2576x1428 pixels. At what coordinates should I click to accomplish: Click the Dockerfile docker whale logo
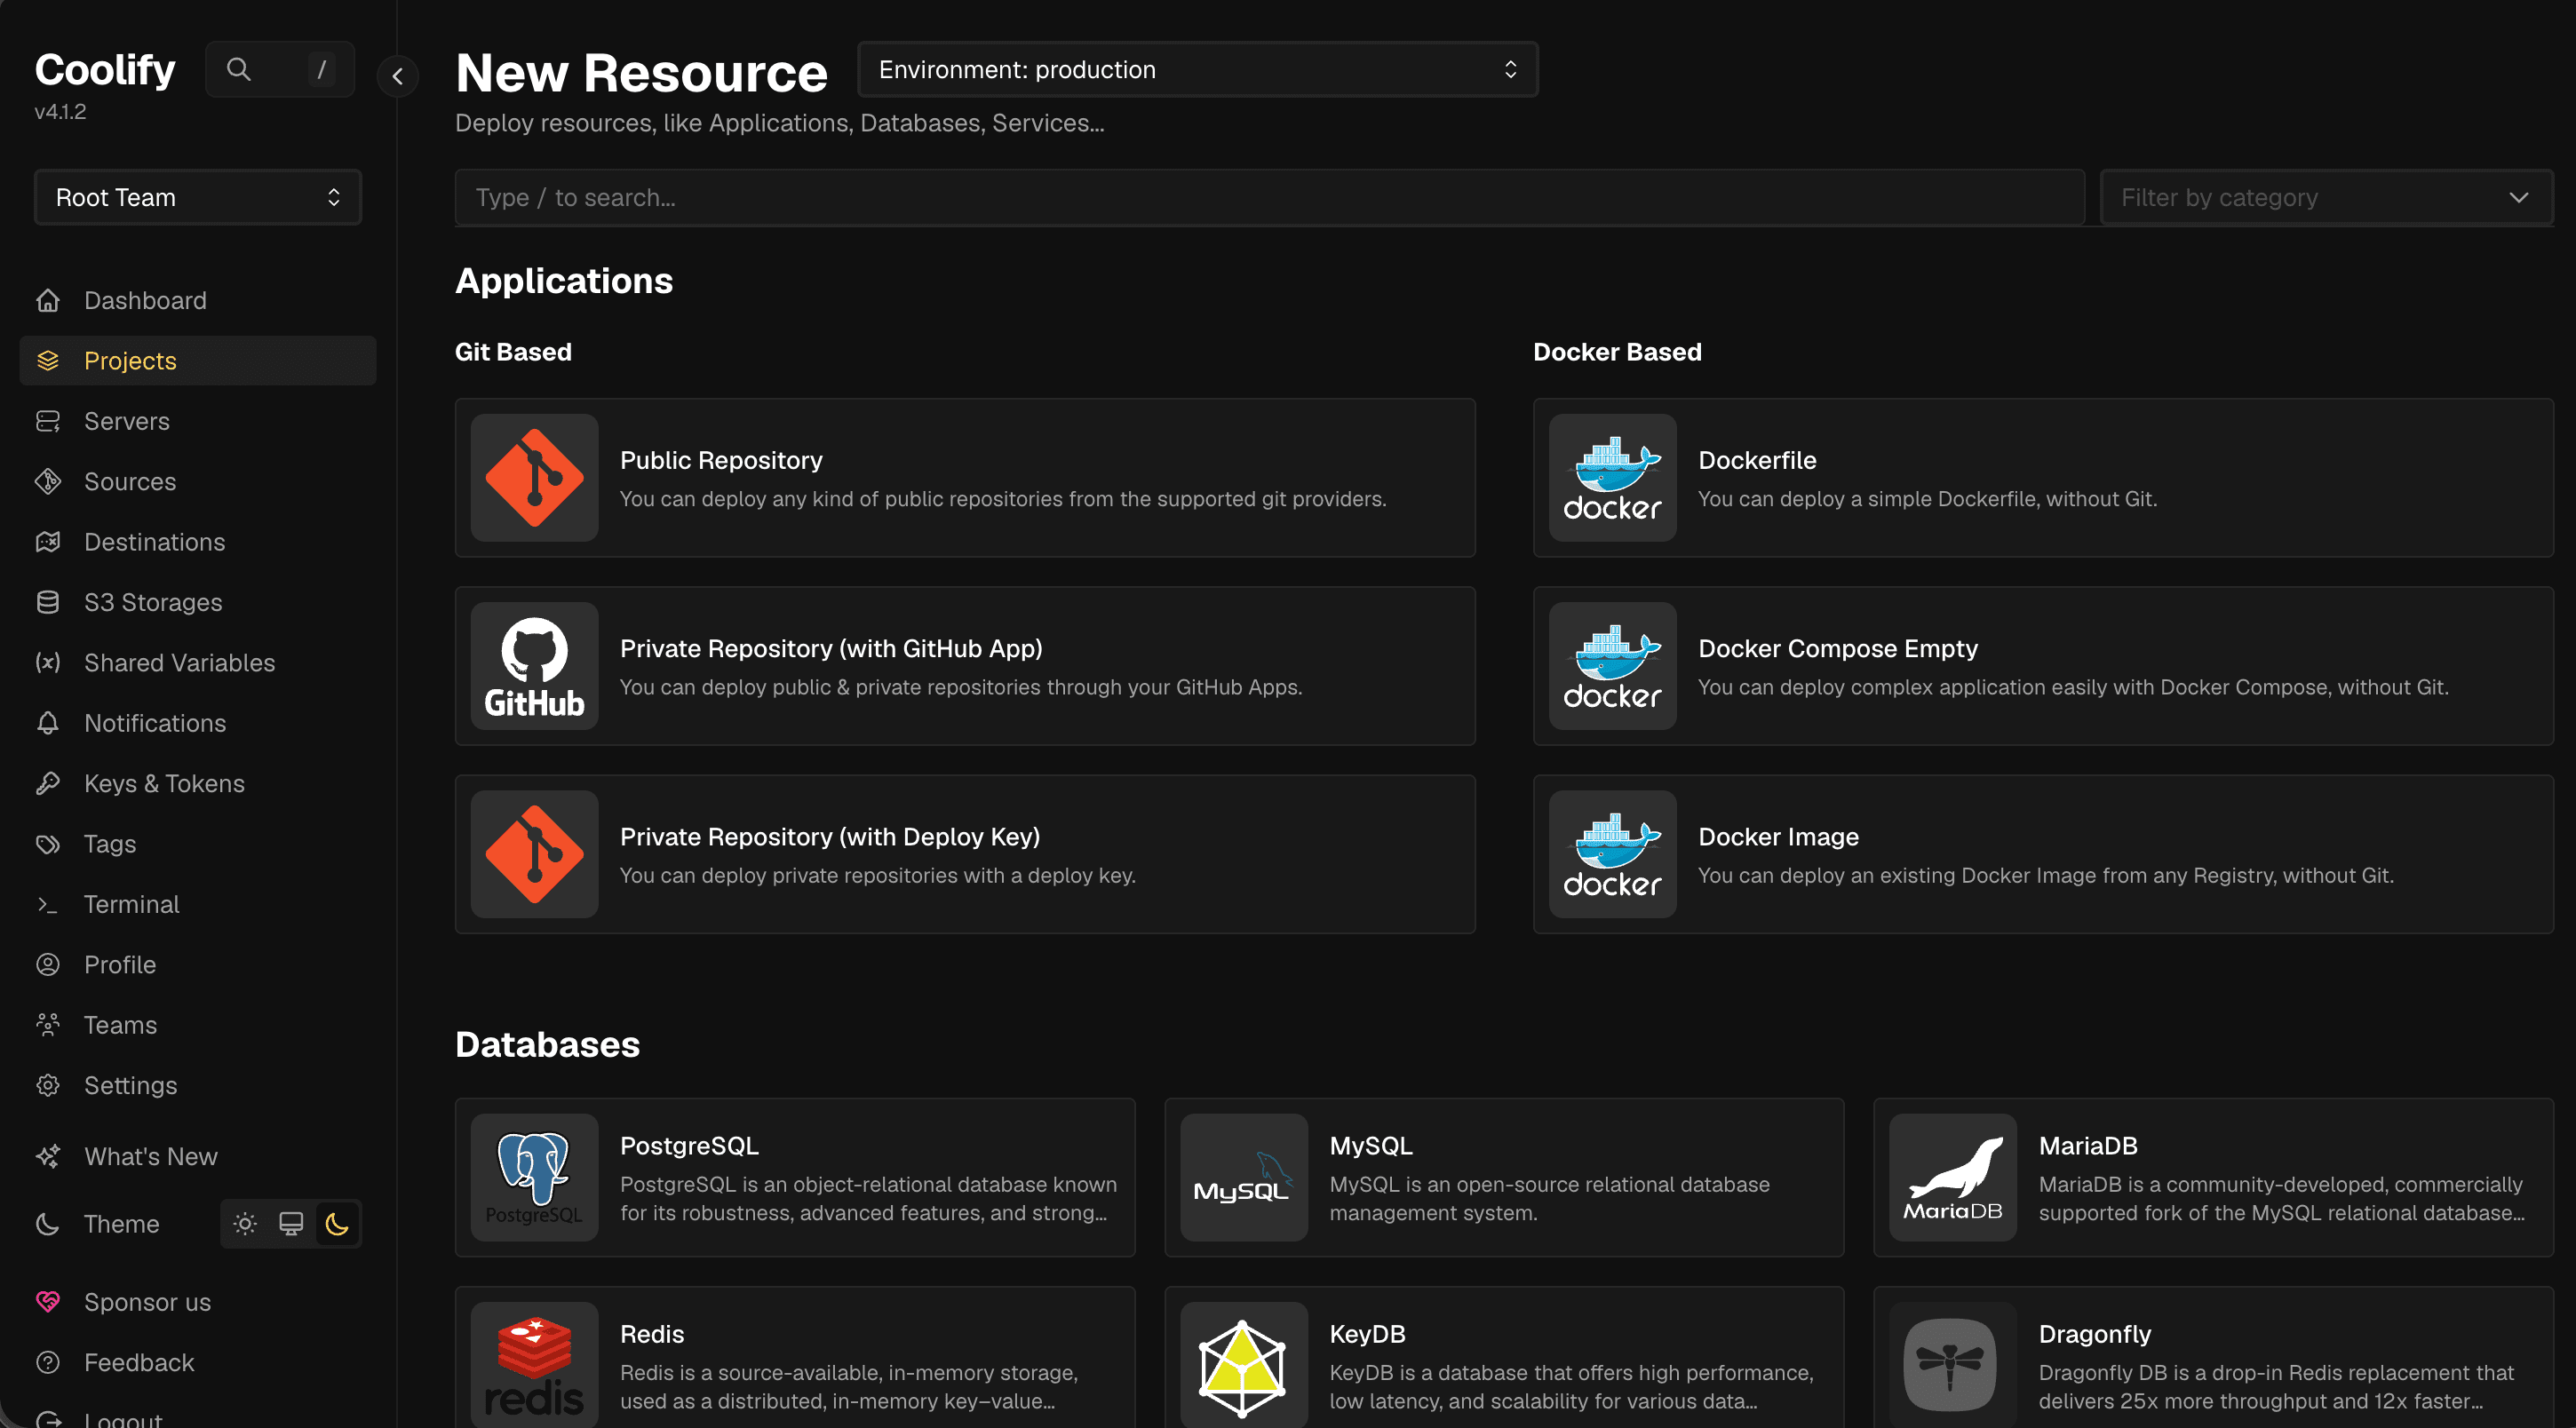(1612, 478)
